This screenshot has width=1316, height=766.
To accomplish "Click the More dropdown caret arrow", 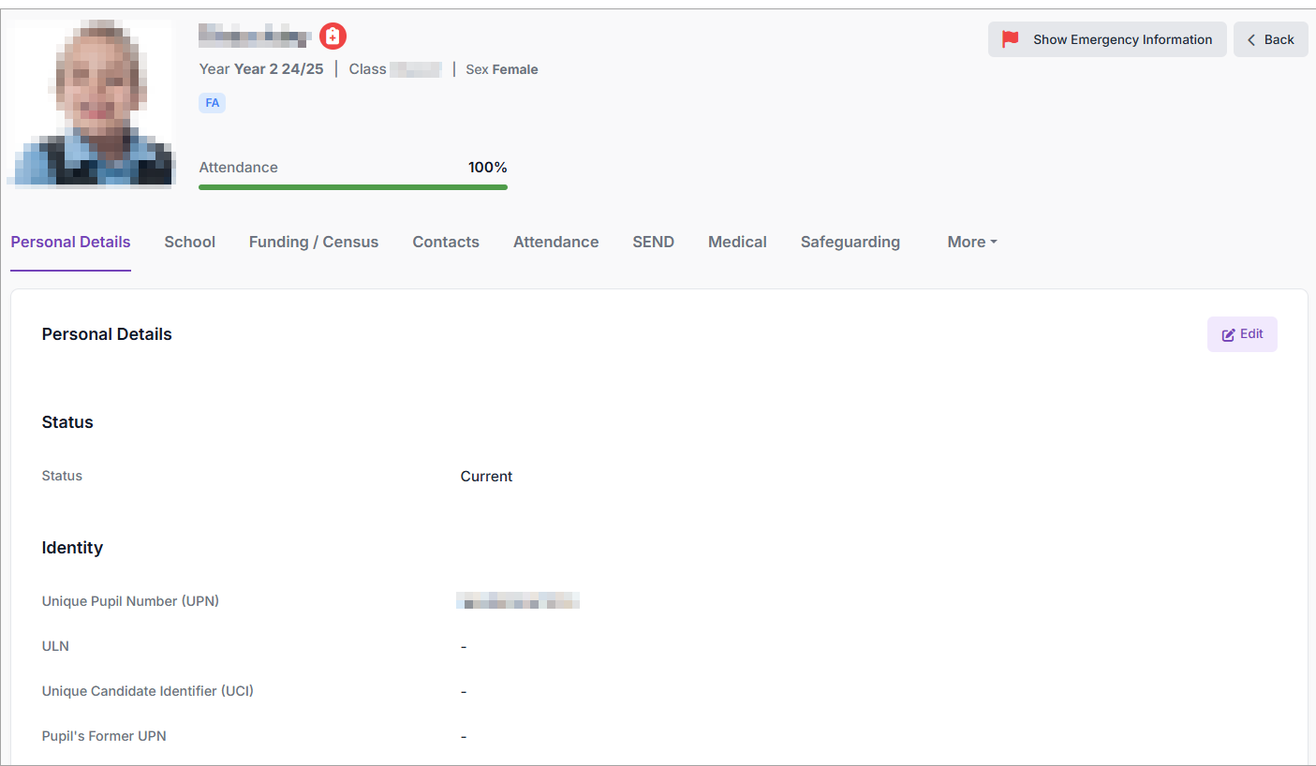I will coord(994,243).
